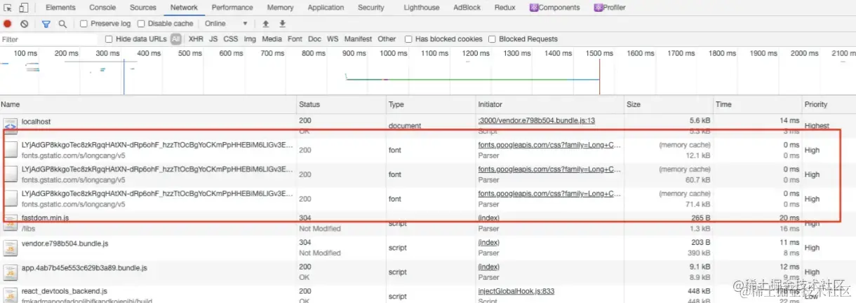This screenshot has width=856, height=303.
Task: Filter requests by Manifest type
Action: click(x=358, y=39)
